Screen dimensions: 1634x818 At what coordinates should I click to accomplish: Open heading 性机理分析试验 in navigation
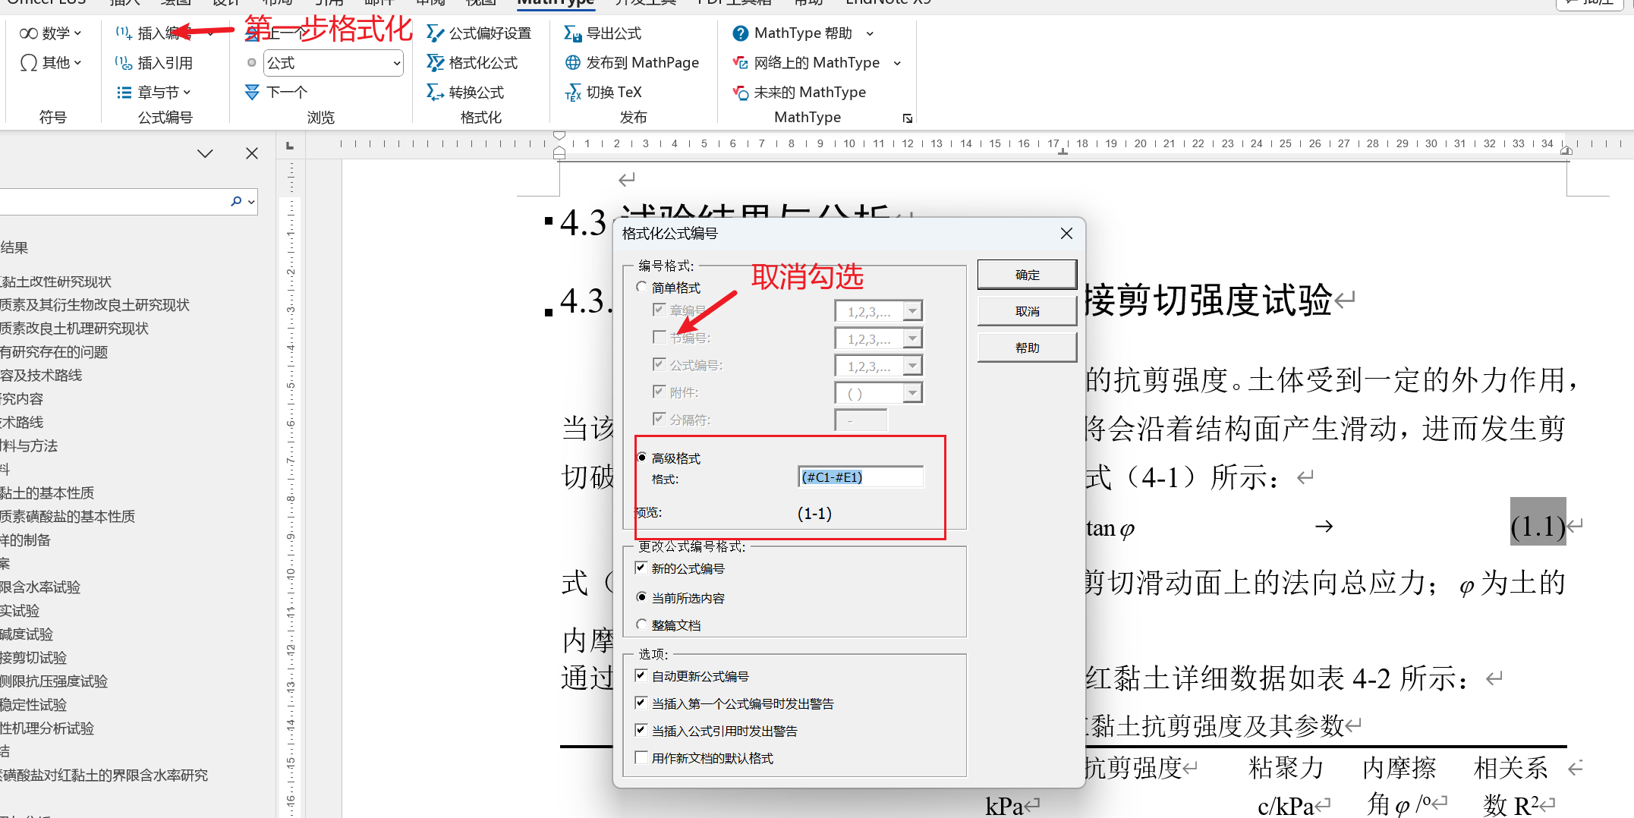point(47,728)
